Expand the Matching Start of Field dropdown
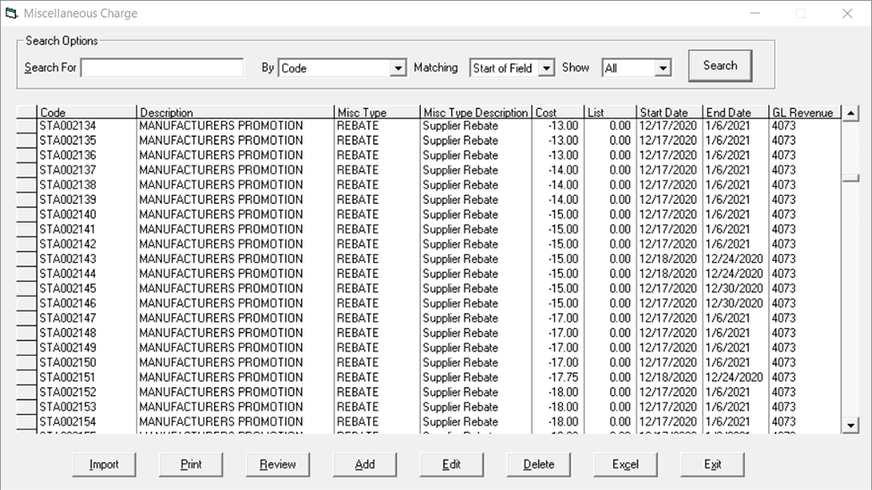872x490 pixels. (546, 69)
